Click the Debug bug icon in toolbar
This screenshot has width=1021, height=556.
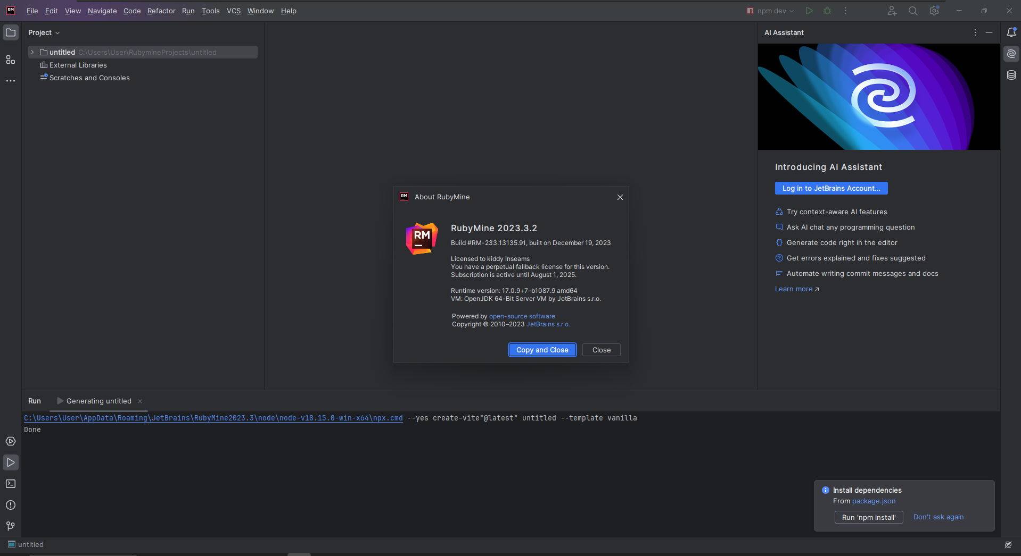(x=827, y=11)
